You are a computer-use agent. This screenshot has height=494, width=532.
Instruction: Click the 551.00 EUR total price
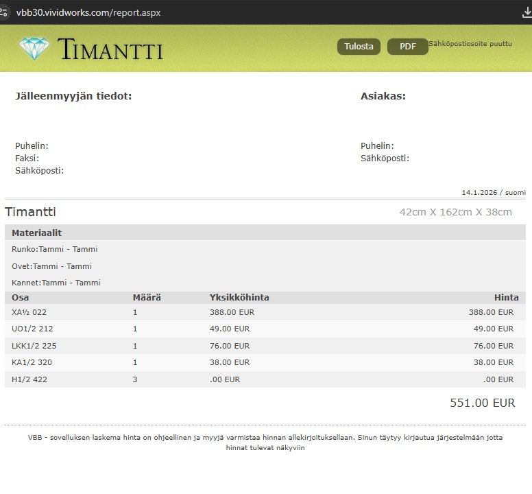coord(482,403)
